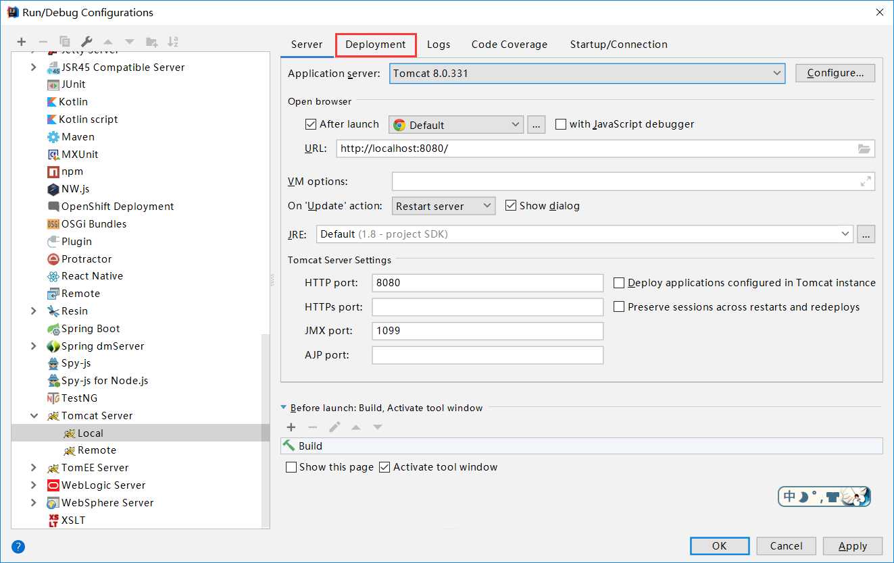Click the Before launch Remove minus icon
This screenshot has width=894, height=563.
312,427
